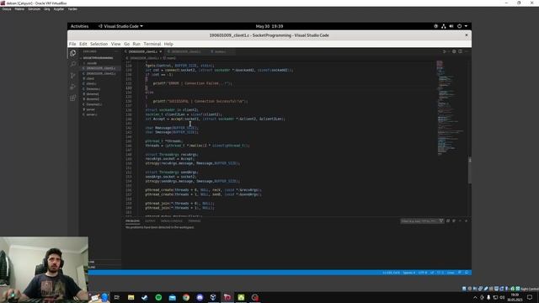Switch to the Output panel tab

click(x=150, y=221)
